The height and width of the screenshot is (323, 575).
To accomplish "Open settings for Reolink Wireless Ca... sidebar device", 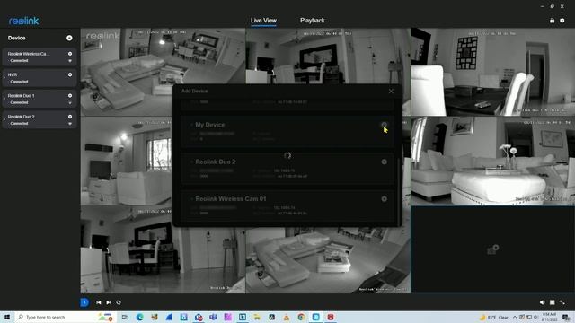I will [x=70, y=54].
